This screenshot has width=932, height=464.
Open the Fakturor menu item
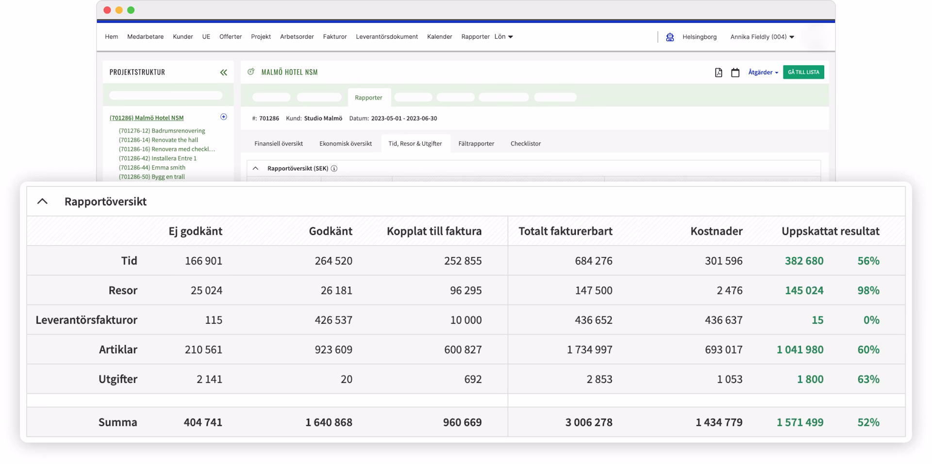pos(334,37)
